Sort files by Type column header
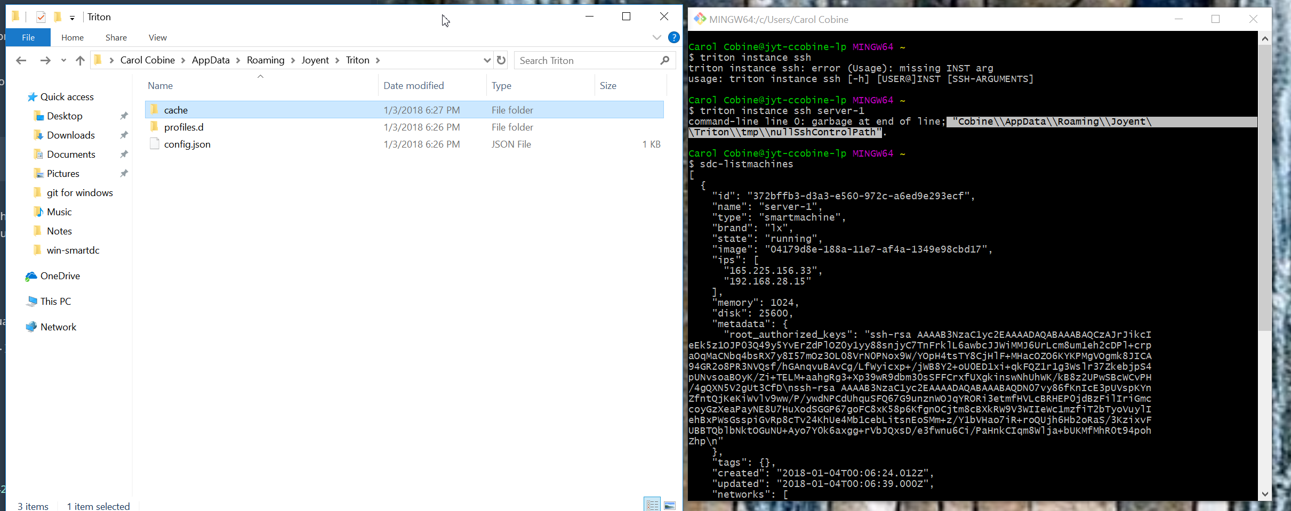1291x511 pixels. (501, 85)
